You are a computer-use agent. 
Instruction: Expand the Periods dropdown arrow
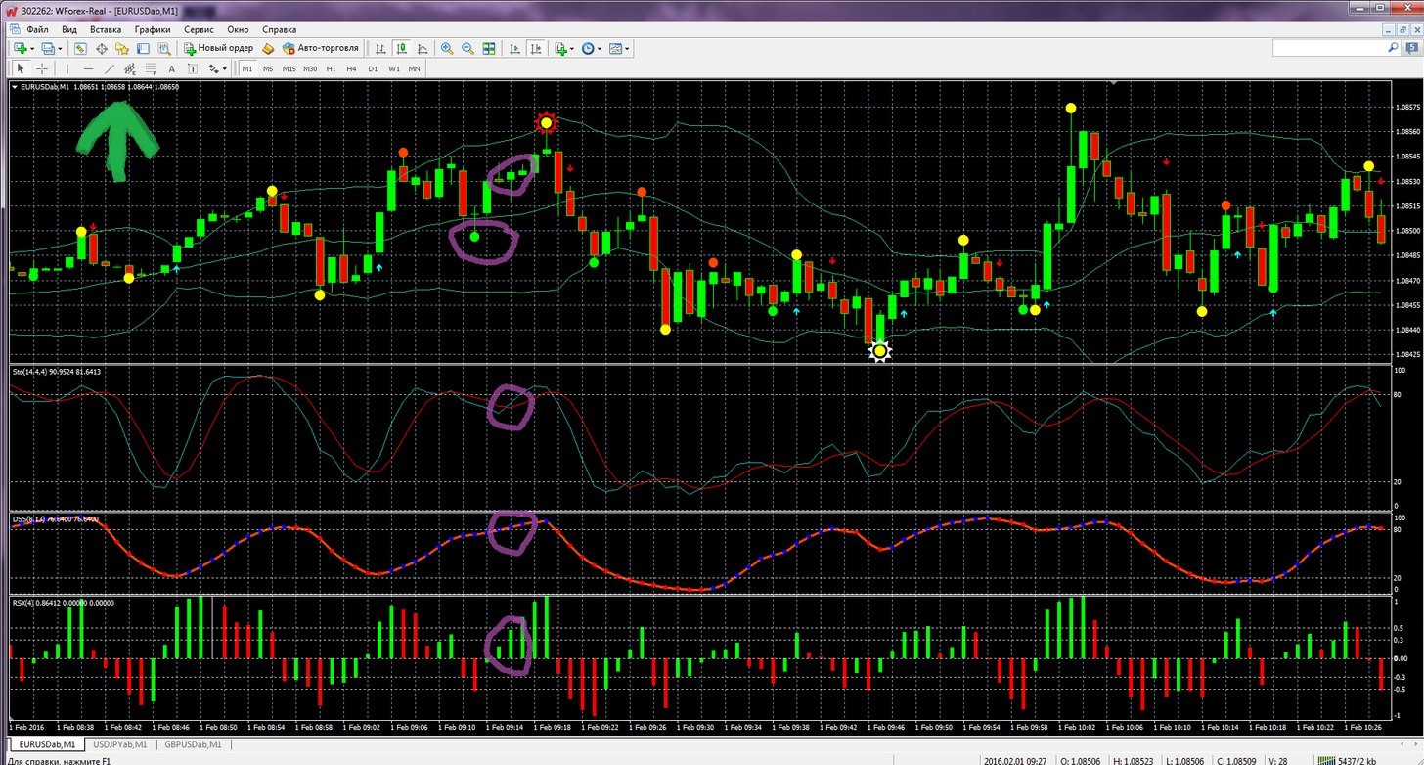click(600, 48)
